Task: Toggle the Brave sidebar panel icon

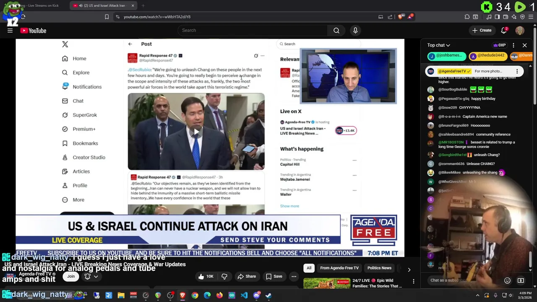Action: click(497, 17)
